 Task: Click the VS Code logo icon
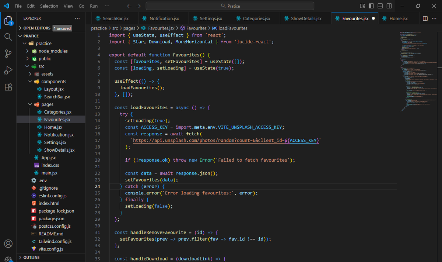(x=6, y=6)
